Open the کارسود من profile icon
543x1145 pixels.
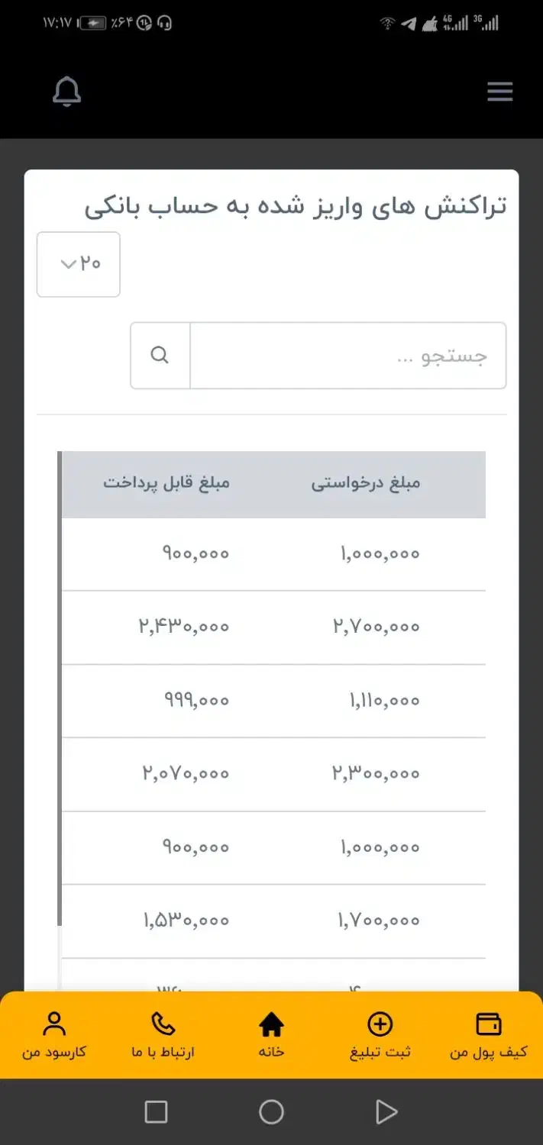[x=53, y=1024]
